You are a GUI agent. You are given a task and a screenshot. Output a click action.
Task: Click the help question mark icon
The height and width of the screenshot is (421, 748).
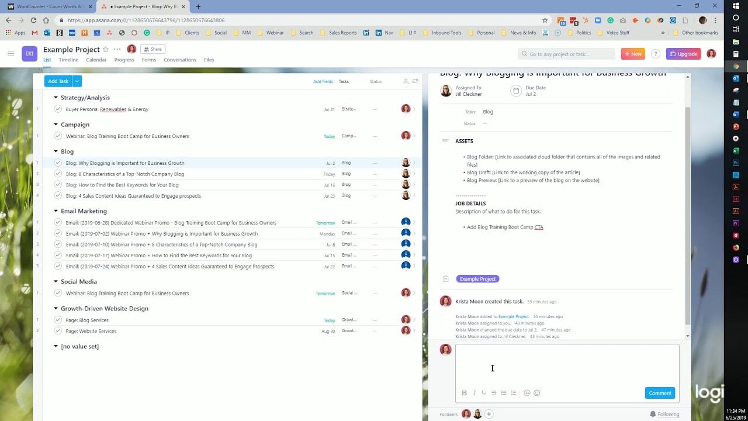(656, 54)
